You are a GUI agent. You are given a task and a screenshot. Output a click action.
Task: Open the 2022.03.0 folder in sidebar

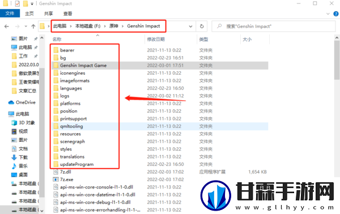click(x=29, y=65)
